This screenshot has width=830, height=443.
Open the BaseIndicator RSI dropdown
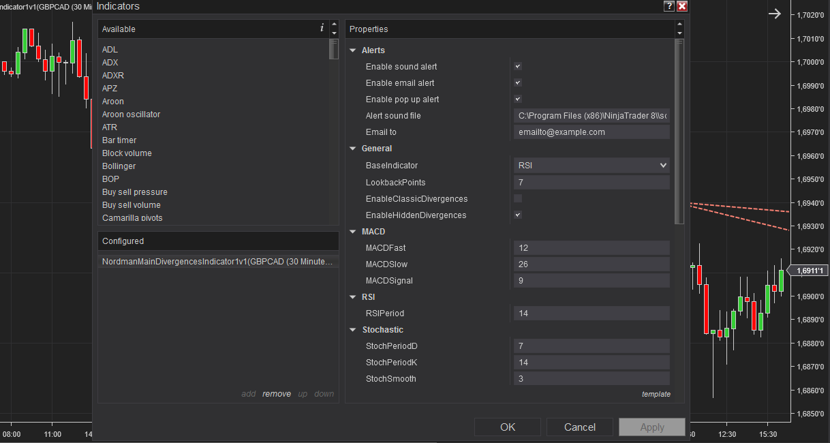coord(591,165)
